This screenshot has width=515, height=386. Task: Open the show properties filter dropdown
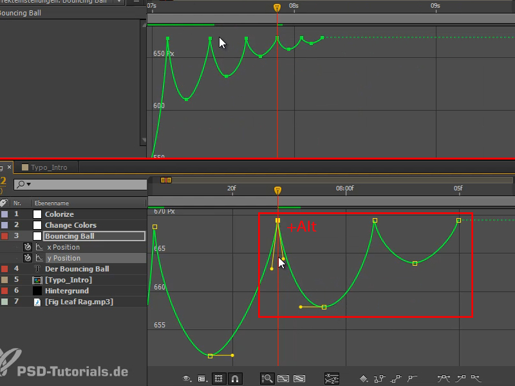click(x=201, y=378)
